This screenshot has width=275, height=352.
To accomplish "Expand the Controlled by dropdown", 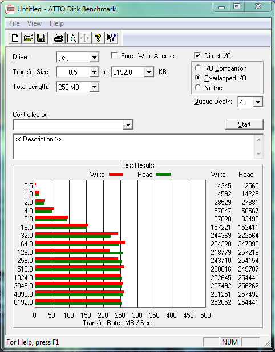I will (x=128, y=124).
